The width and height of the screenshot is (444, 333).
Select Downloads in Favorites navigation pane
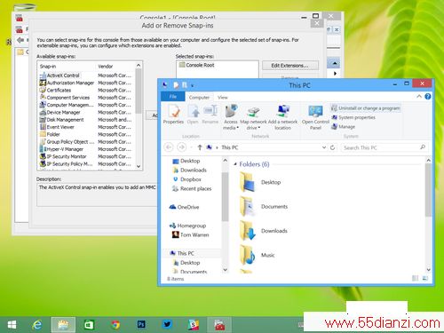point(190,170)
